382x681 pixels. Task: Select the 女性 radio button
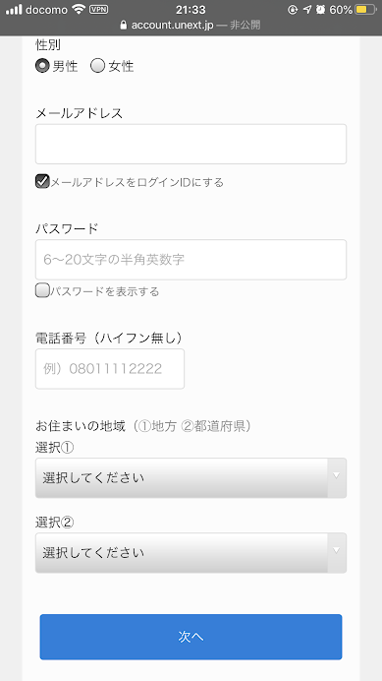(x=97, y=66)
